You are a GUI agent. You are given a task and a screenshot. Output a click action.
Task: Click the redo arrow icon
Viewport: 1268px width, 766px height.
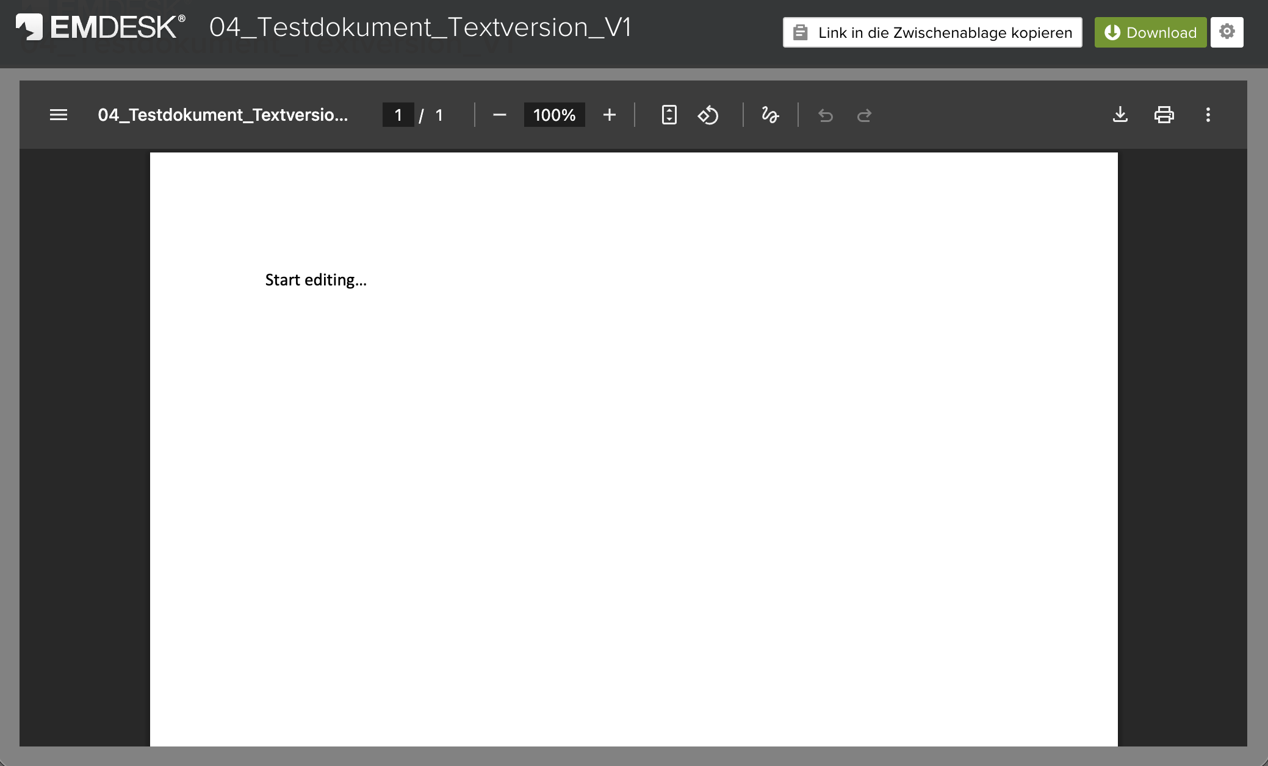pyautogui.click(x=864, y=115)
